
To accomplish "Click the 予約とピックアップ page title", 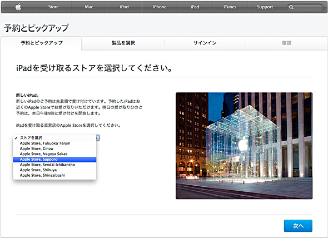I will click(x=36, y=28).
